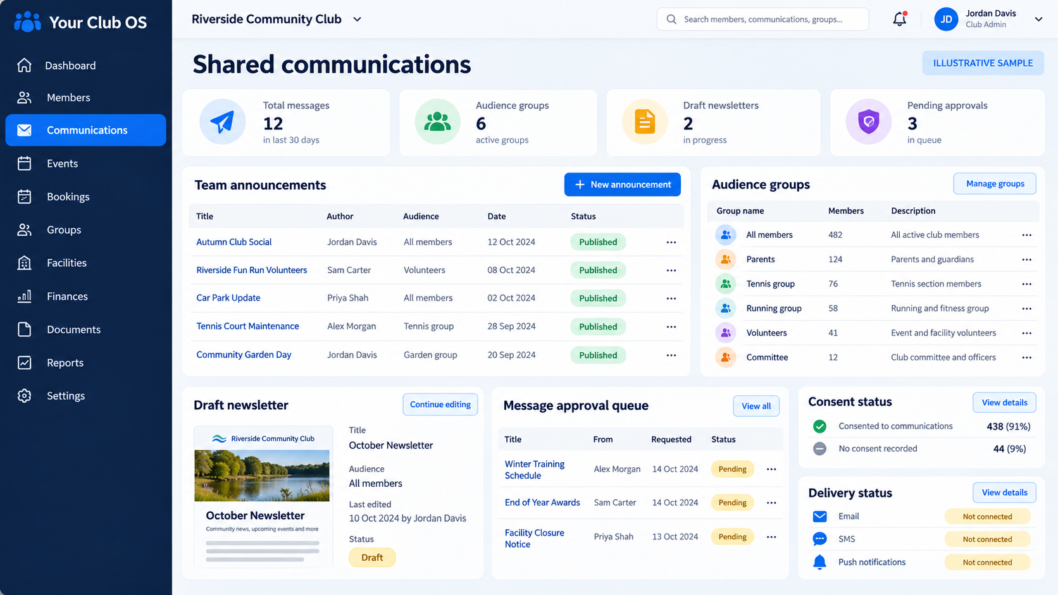Click the Pending approvals shield icon
Screen dimensions: 1058x595
pyautogui.click(x=868, y=121)
